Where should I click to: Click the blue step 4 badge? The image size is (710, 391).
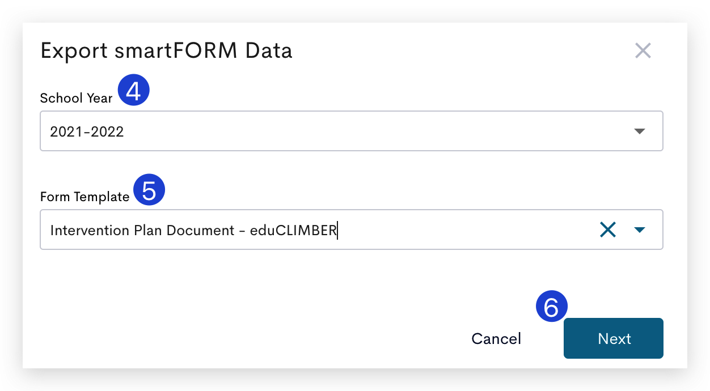click(x=133, y=91)
